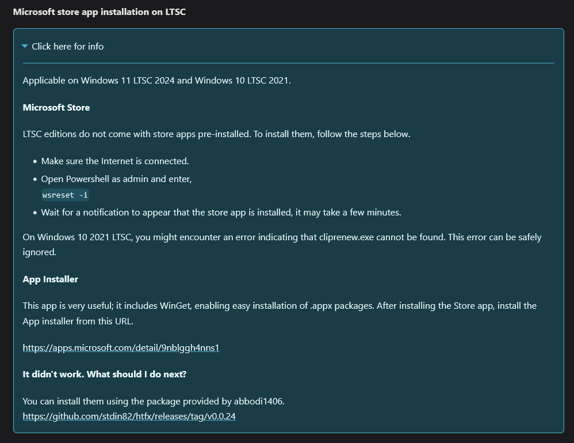The height and width of the screenshot is (443, 574).
Task: Click the 'Microsoft store app installation on LTSC' heading
Action: (x=99, y=12)
